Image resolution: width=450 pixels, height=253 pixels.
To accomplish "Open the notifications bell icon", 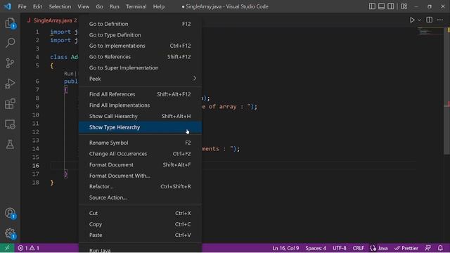I will click(440, 248).
